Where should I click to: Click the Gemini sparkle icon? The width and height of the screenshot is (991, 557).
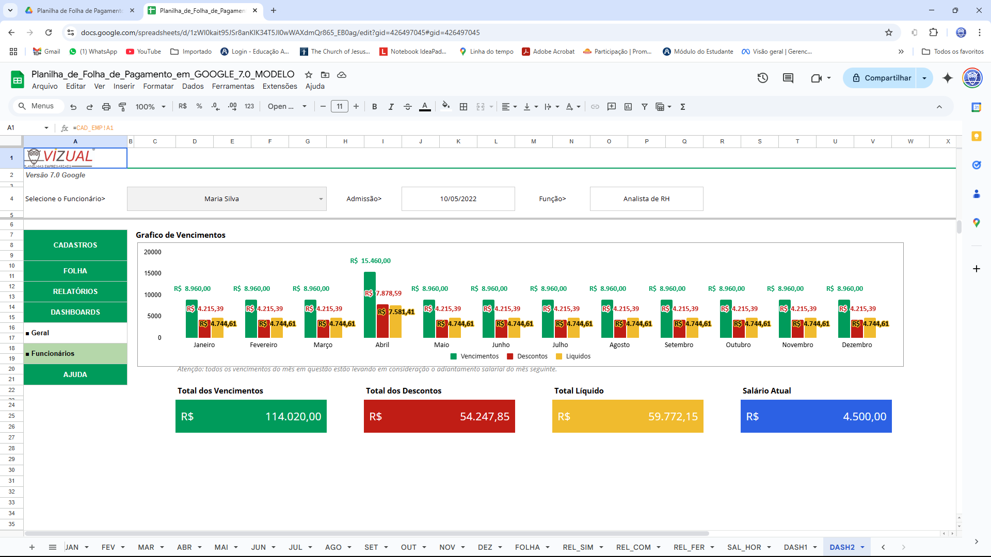tap(948, 78)
